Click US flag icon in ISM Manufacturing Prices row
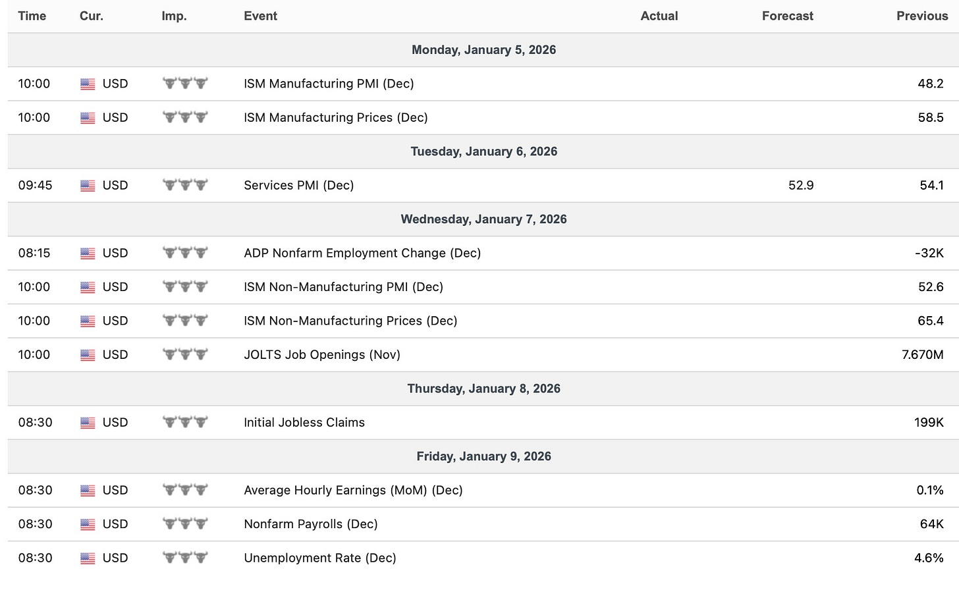 (x=88, y=118)
